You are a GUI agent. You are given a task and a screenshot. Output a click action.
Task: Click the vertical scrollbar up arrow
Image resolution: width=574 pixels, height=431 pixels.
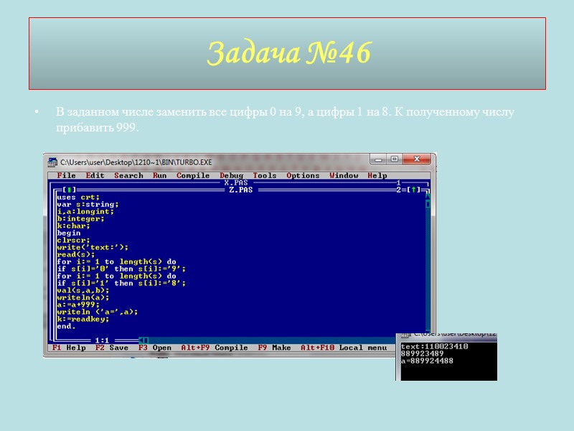pyautogui.click(x=427, y=197)
